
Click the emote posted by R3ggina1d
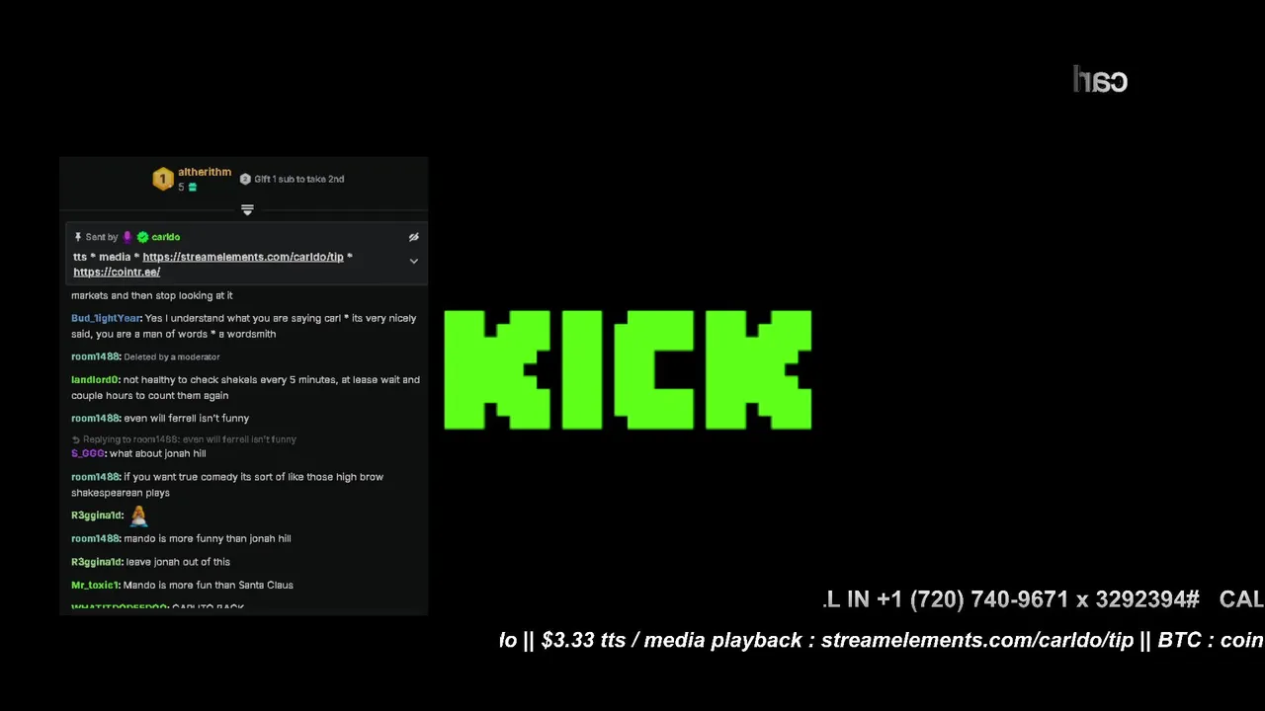[x=138, y=515]
